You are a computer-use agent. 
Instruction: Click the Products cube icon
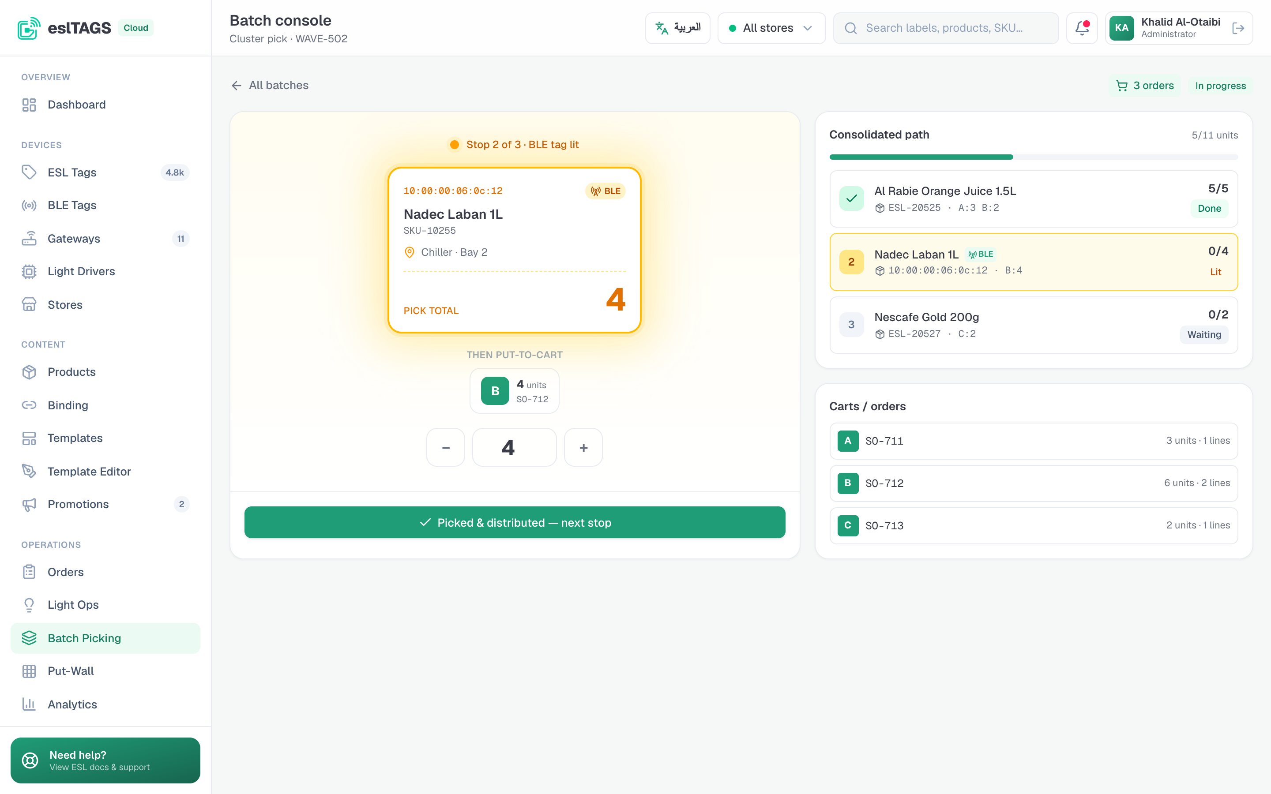(29, 372)
